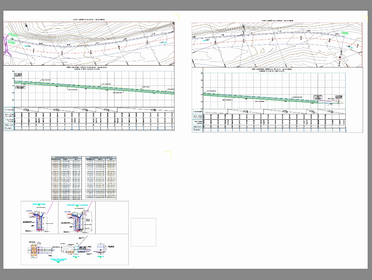Select the magenta junction symbol on left plan

coord(7,42)
